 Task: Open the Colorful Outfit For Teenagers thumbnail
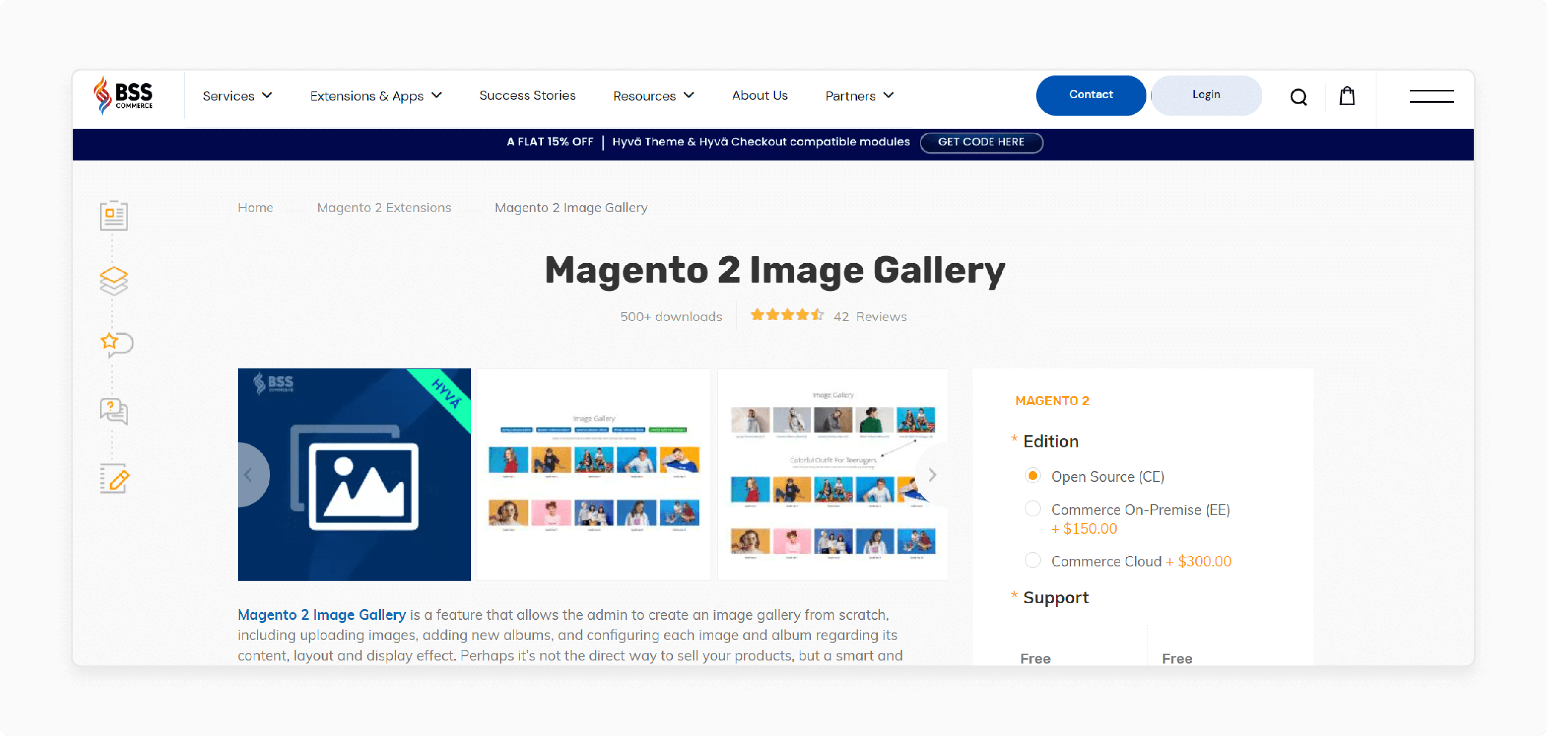coord(832,474)
